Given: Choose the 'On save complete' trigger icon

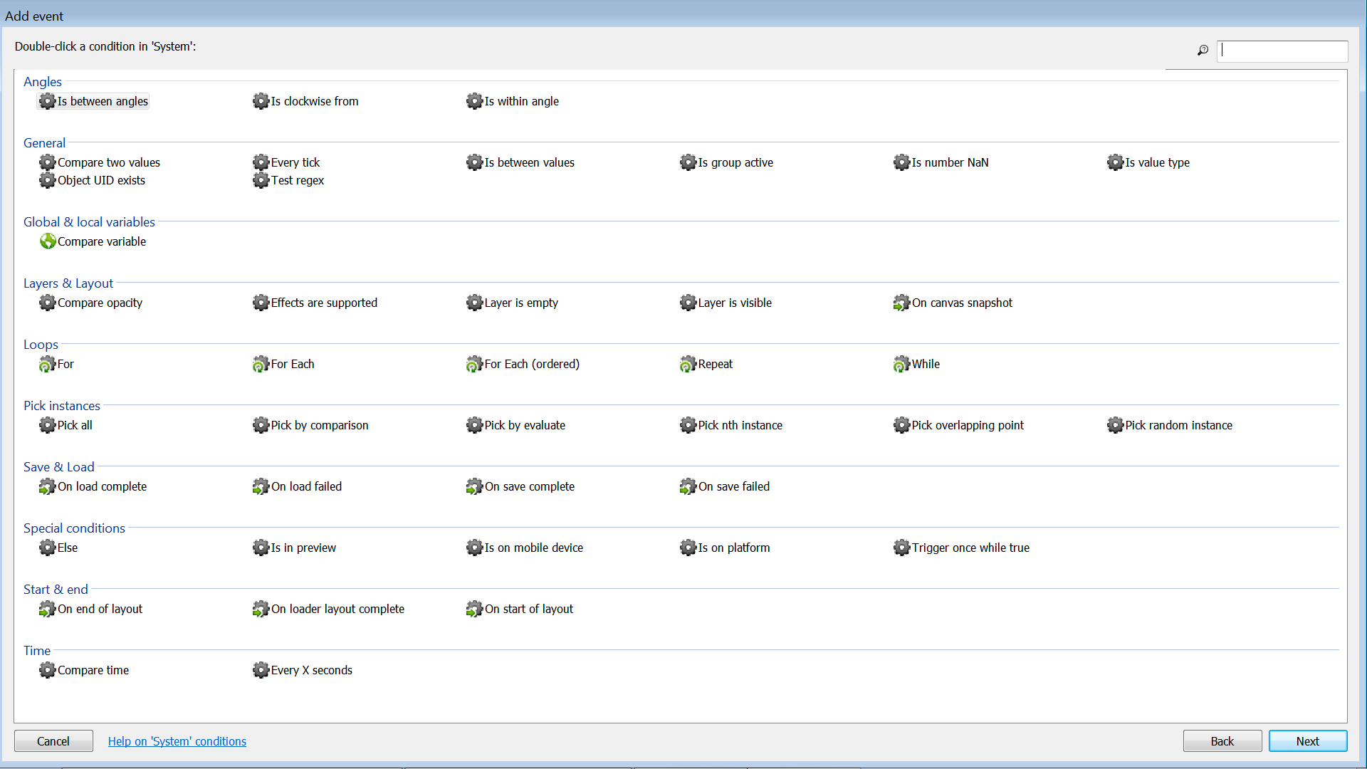Looking at the screenshot, I should coord(474,486).
